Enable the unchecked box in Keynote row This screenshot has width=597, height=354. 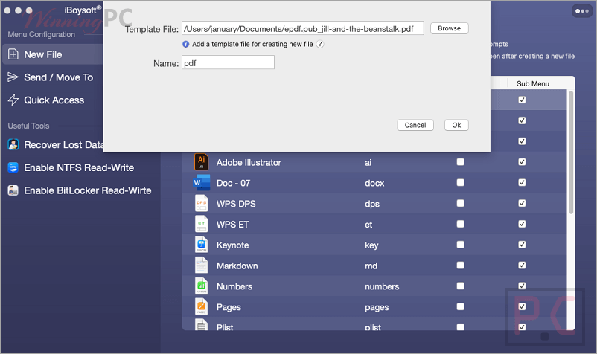point(460,245)
